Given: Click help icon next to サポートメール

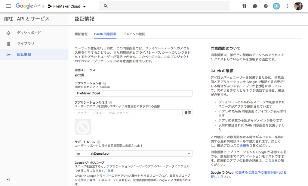Looking at the screenshot, I should [99, 142].
